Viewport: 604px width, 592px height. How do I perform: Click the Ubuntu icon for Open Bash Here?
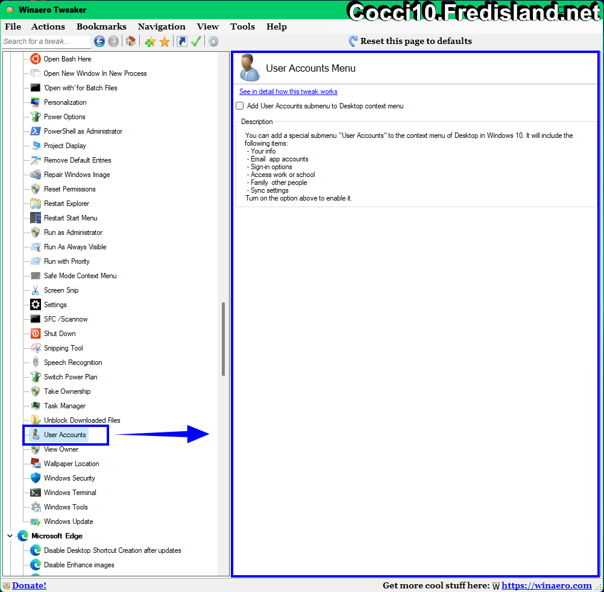[36, 59]
